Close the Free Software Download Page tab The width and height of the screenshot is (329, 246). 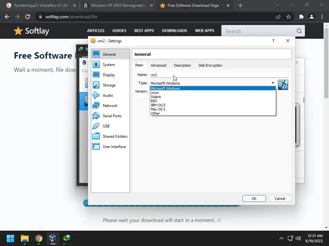tap(228, 5)
